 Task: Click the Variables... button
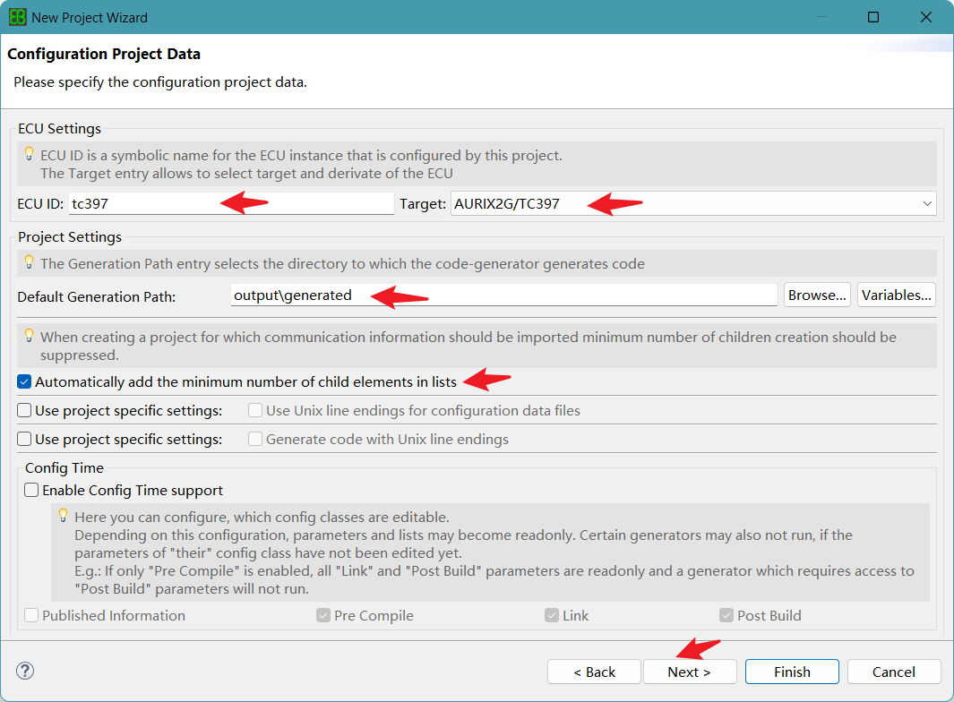click(896, 295)
